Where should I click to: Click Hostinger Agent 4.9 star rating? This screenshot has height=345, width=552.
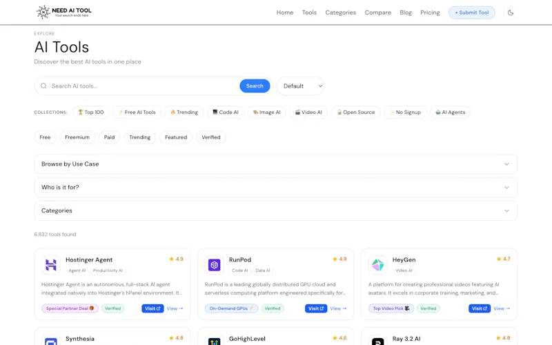[x=176, y=259]
